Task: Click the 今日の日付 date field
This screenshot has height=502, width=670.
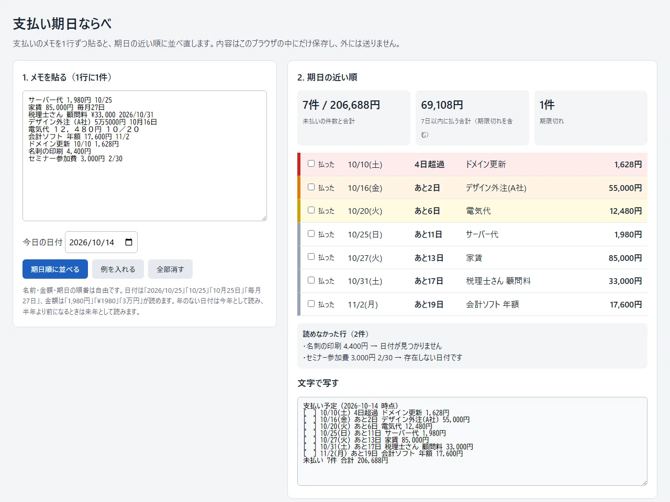Action: click(x=101, y=242)
